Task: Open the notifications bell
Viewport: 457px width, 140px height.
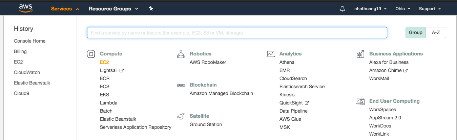Action: (342, 9)
